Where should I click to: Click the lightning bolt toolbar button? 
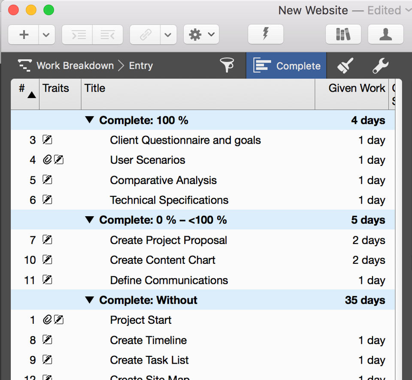click(x=266, y=34)
